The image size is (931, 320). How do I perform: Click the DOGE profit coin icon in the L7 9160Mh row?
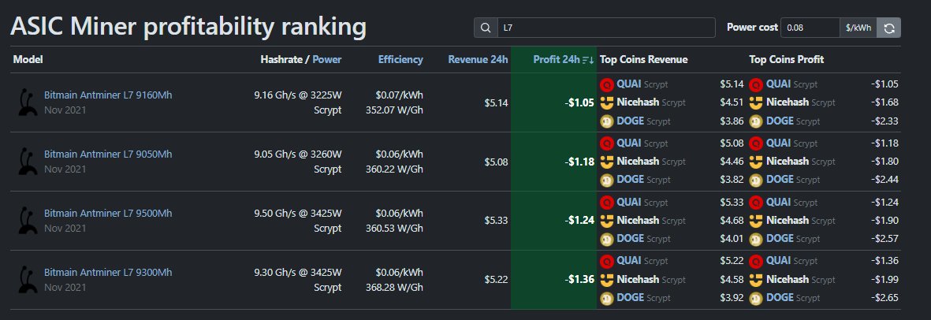[756, 121]
